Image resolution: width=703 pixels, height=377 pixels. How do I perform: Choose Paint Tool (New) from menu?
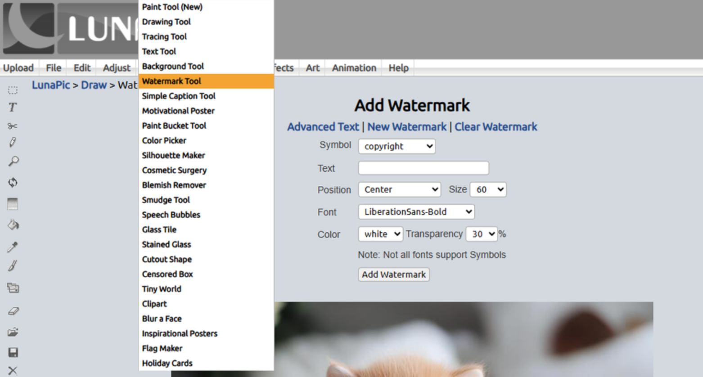[x=206, y=7]
